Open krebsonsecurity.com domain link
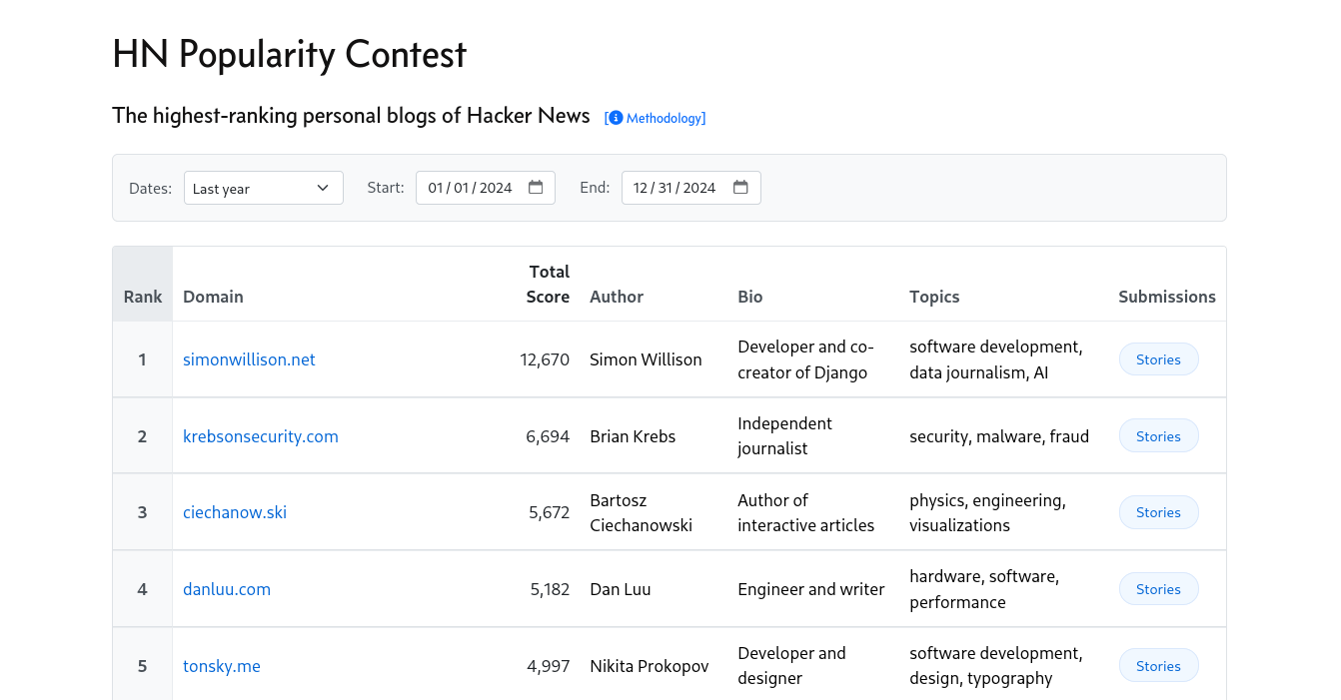 point(260,436)
